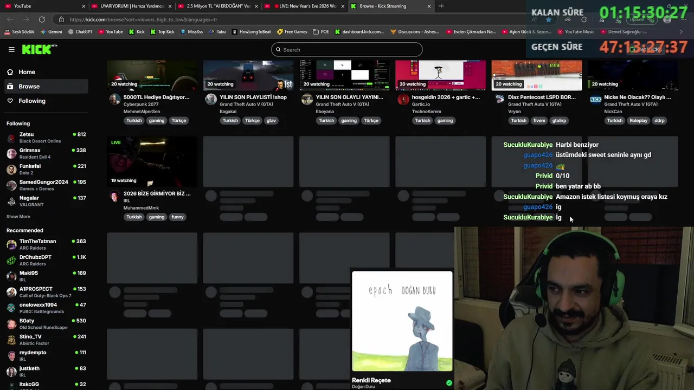Reload the current page
The height and width of the screenshot is (390, 694).
(42, 19)
